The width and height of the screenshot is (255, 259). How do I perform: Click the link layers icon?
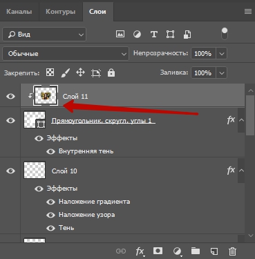click(x=121, y=251)
